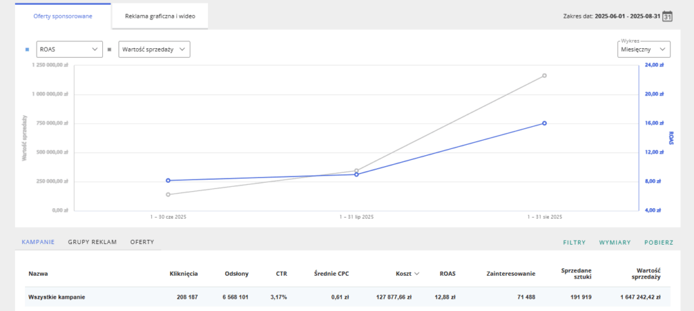Open the date range calendar icon
The width and height of the screenshot is (694, 311).
click(667, 16)
